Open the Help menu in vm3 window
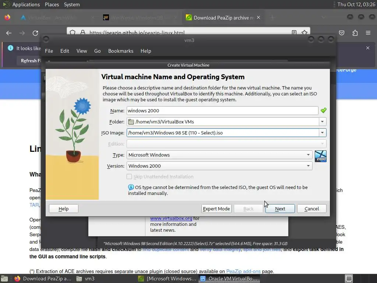 coord(146,51)
